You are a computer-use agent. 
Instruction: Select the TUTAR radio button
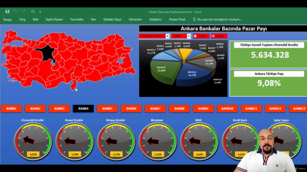click(201, 36)
